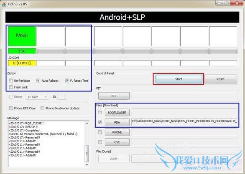
Task: Click the Dump ID input field
Action: tap(62, 97)
